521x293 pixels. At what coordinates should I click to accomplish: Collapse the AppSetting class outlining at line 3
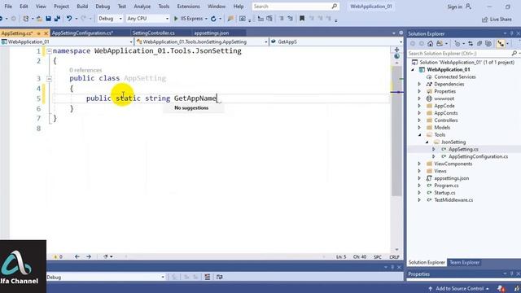(x=49, y=79)
